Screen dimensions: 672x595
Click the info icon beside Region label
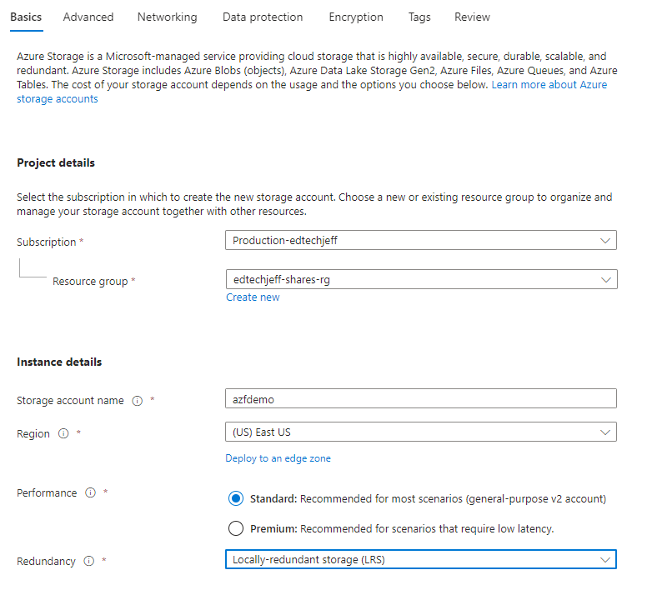[63, 434]
